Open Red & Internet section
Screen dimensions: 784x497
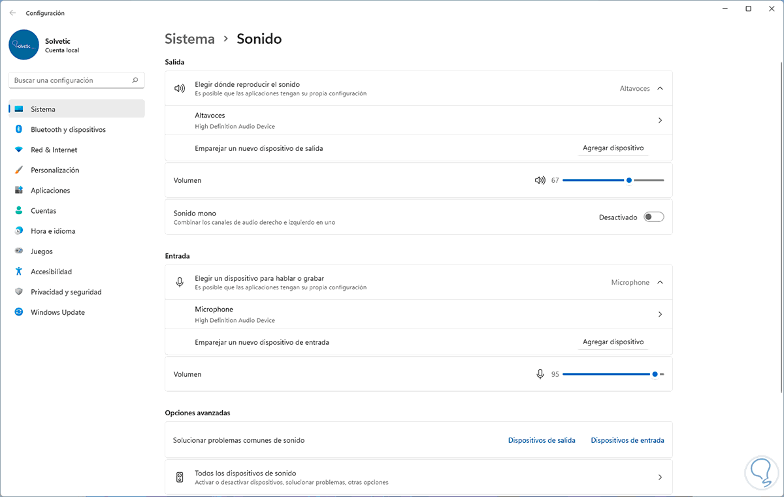(x=54, y=150)
